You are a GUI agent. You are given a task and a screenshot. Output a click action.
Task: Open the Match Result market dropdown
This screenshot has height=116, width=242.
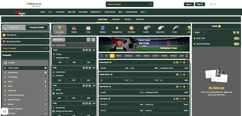point(59,40)
